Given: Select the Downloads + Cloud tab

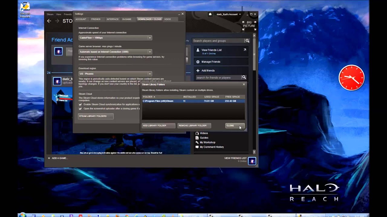Looking at the screenshot, I should pos(149,19).
